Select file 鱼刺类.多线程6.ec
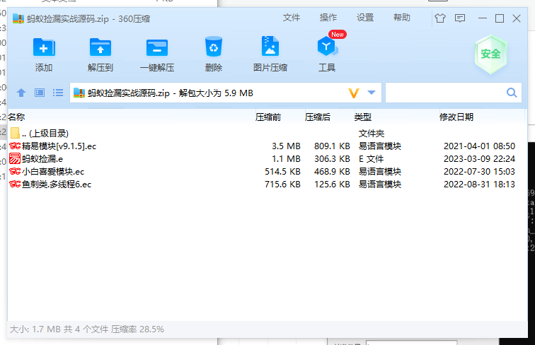Screen dimensions: 535x345 (267, 185)
